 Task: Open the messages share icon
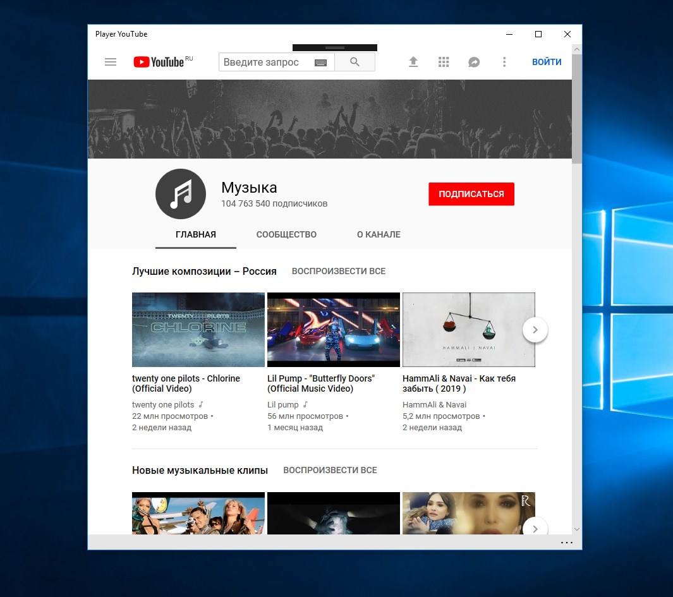(x=474, y=63)
